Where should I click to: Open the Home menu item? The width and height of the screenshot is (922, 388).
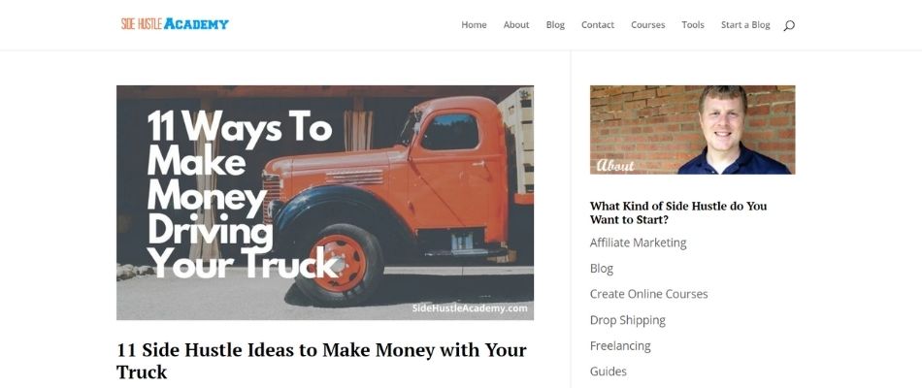[474, 24]
